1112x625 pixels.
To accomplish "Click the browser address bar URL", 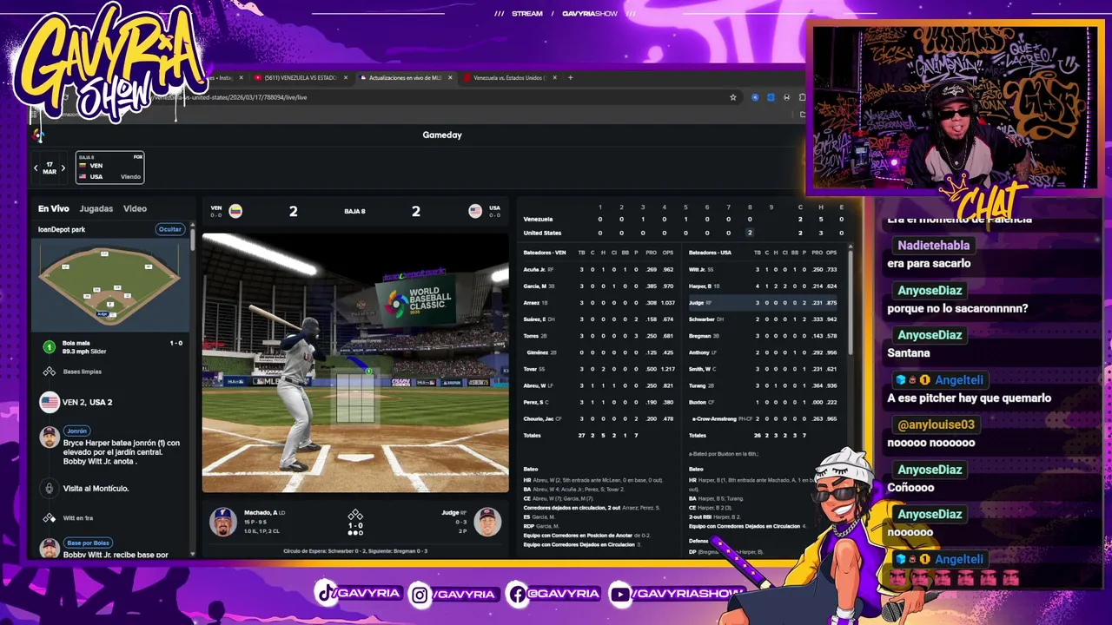I will pyautogui.click(x=230, y=97).
